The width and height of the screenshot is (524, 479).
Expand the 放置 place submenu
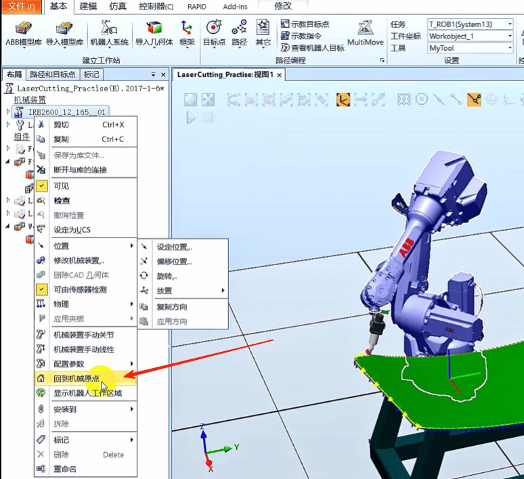(x=183, y=291)
